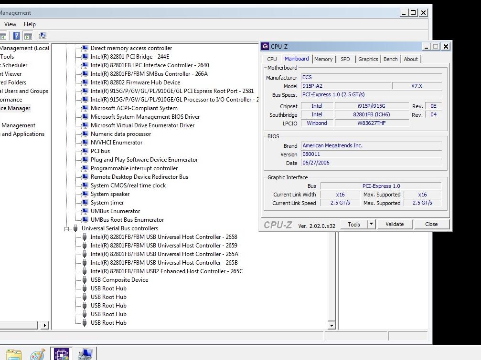Click the show/hide console tree toolbar icon
Screen dimensions: 481x360
click(3, 36)
